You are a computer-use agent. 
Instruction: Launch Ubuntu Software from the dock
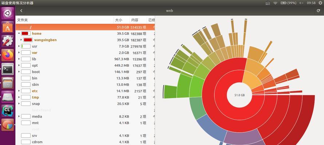(7, 27)
